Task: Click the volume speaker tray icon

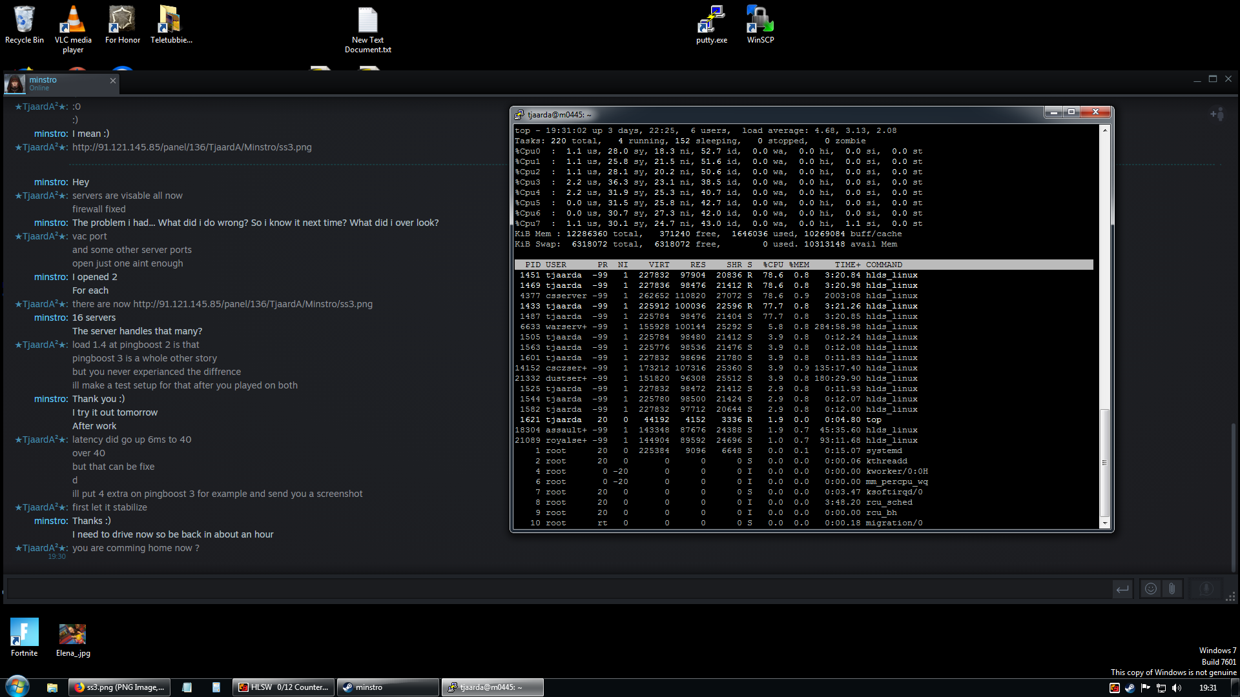Action: click(1177, 688)
